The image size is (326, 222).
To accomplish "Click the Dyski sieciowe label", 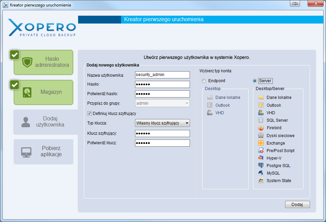I will (280, 136).
